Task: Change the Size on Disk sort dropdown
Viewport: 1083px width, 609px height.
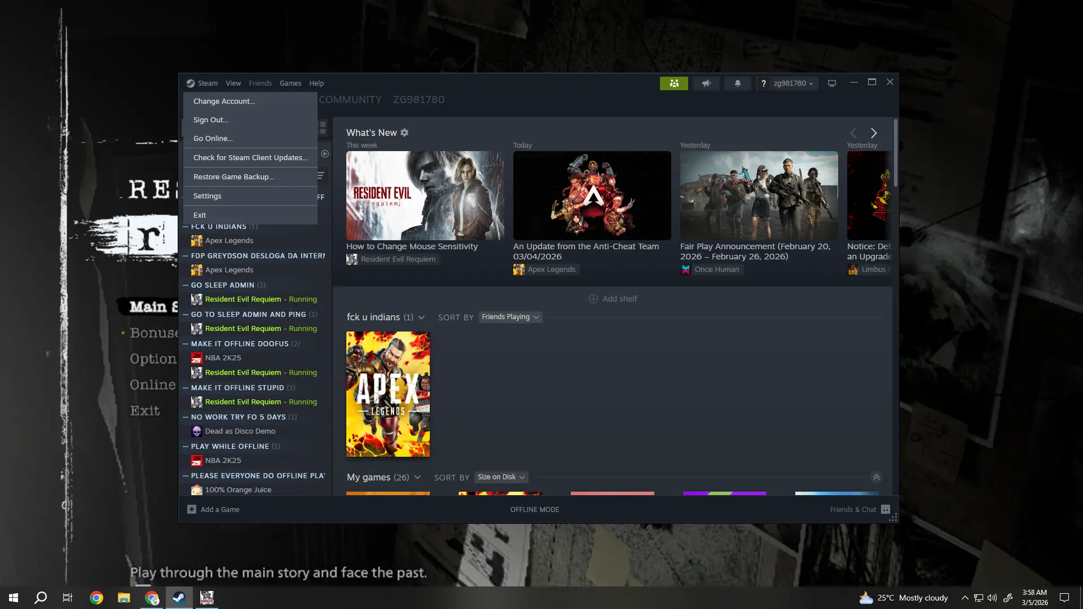Action: [501, 477]
